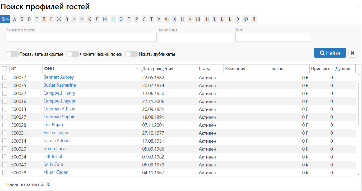Sort by Дата рождения column header

(x=158, y=69)
